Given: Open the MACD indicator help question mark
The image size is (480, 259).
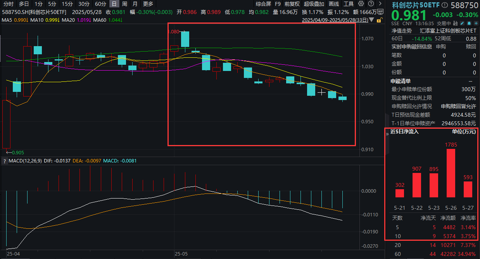Looking at the screenshot, I should pyautogui.click(x=4, y=161).
